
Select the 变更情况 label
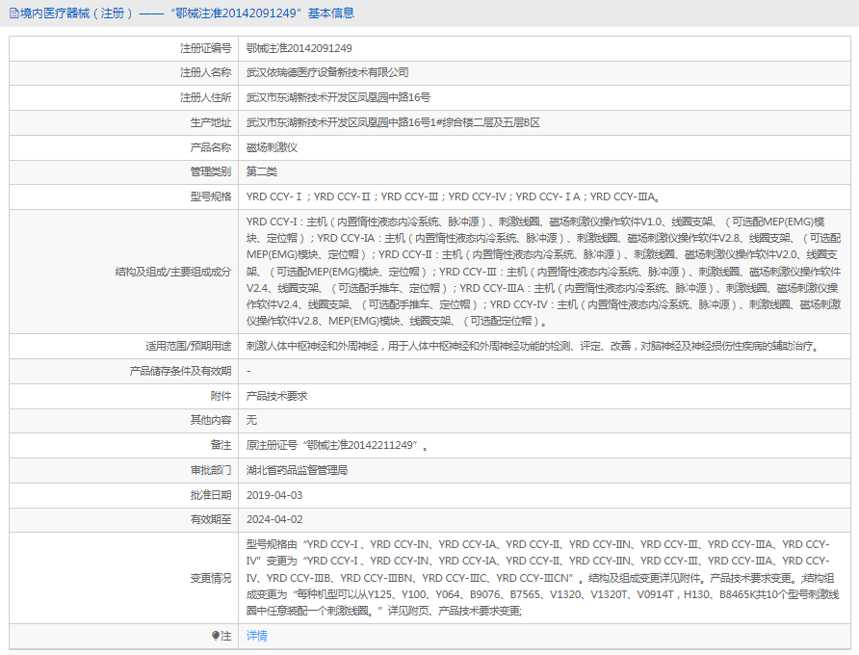pyautogui.click(x=210, y=578)
